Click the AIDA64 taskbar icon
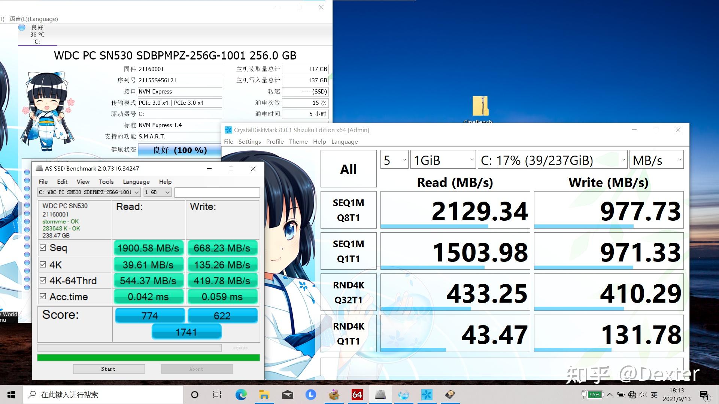 point(357,395)
